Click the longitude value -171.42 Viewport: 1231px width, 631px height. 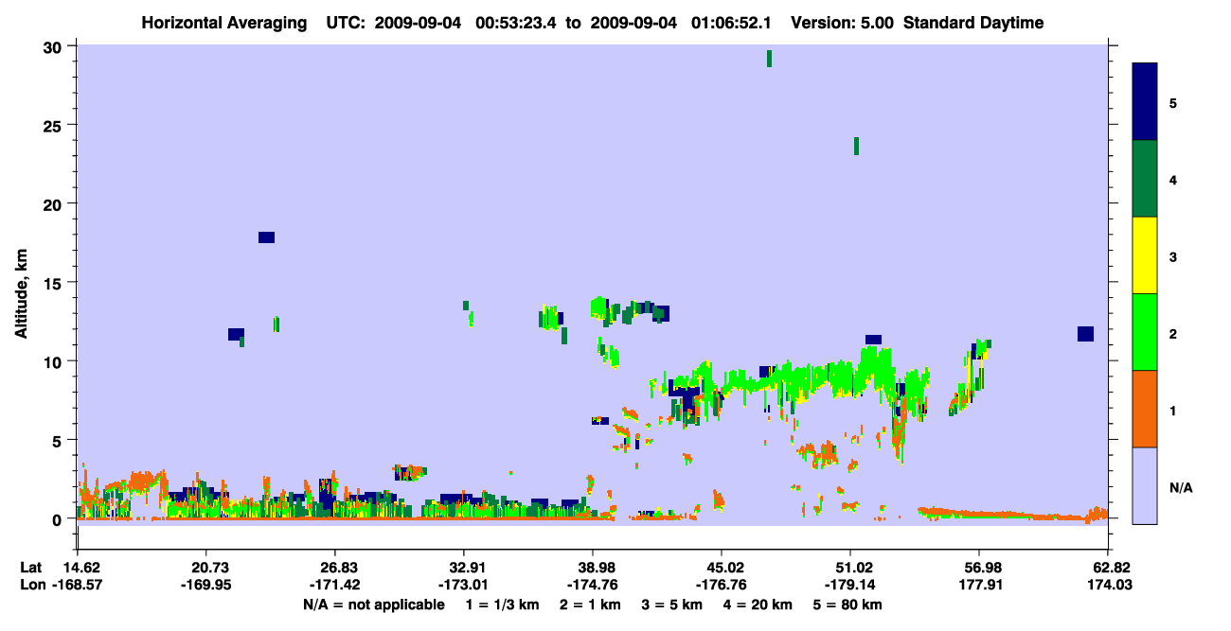point(335,585)
